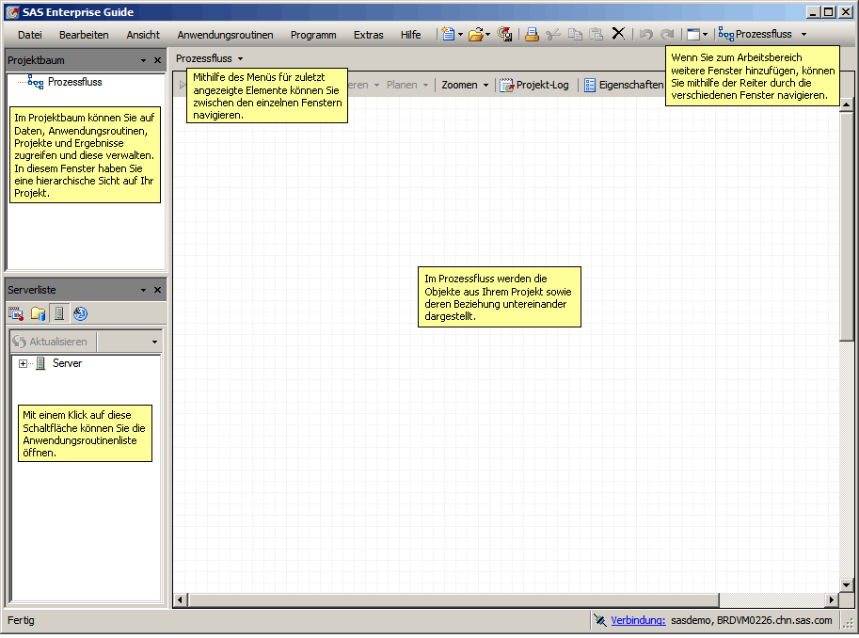Click the server name sasdemo, BRDVM0226.chn.sas.com

751,620
